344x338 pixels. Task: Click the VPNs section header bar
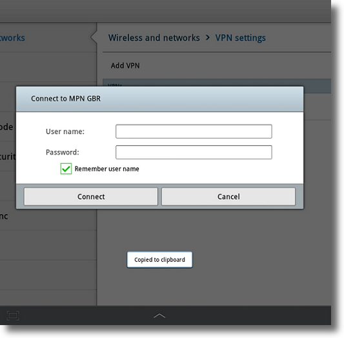217,83
